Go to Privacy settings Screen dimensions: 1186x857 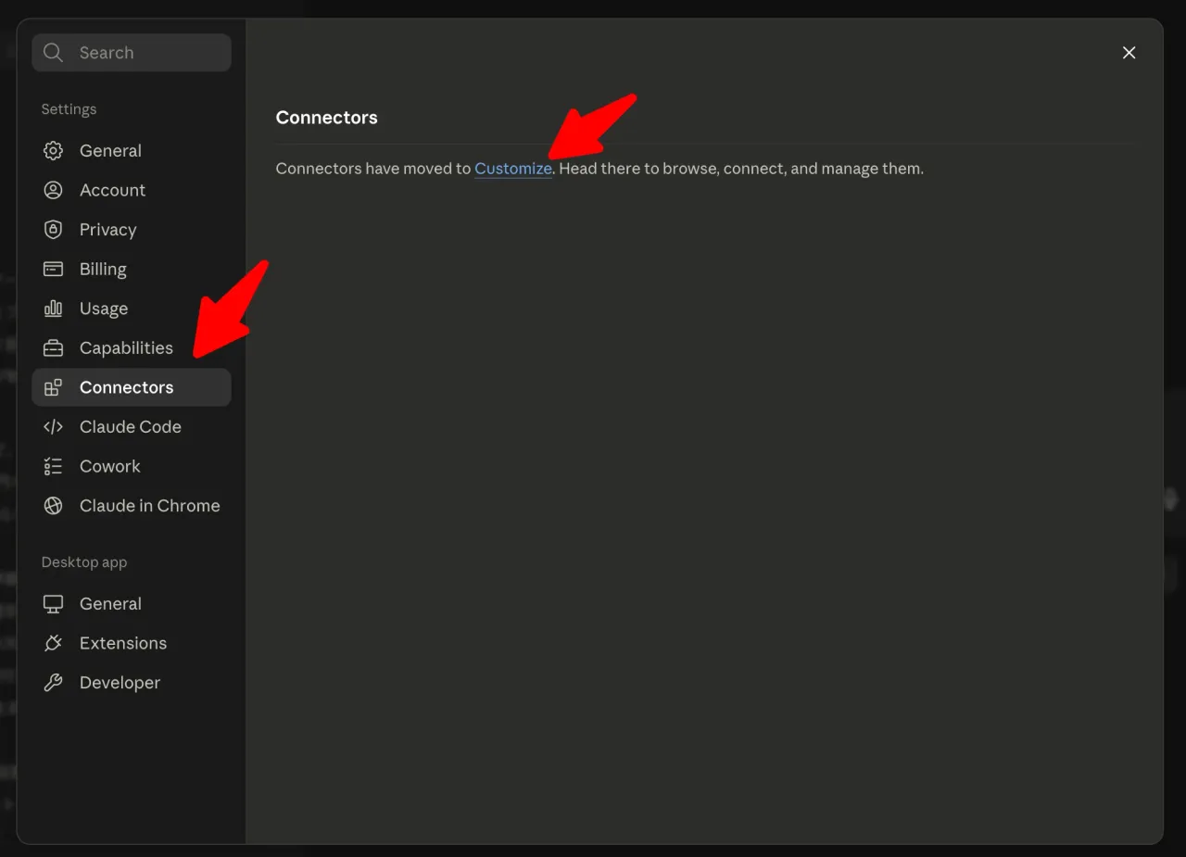(132, 230)
